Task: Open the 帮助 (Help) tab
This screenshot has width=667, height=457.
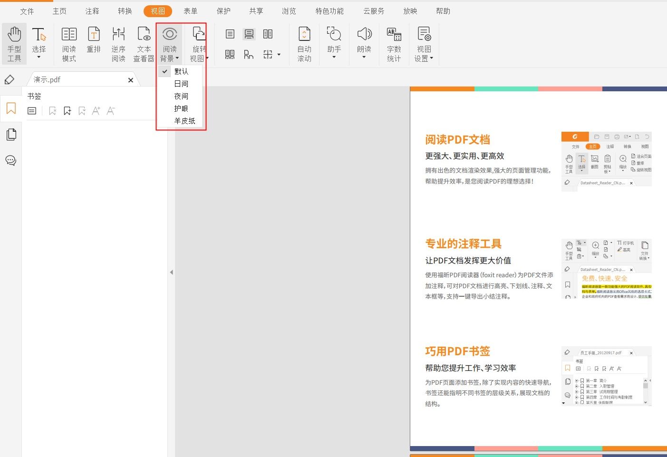Action: pyautogui.click(x=443, y=11)
